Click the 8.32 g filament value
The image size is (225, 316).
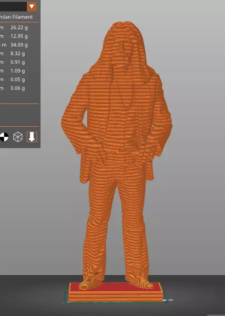click(17, 54)
